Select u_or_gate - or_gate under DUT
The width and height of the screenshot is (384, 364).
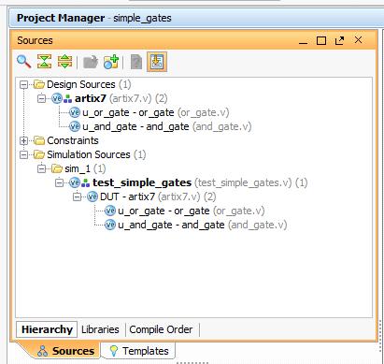point(192,211)
